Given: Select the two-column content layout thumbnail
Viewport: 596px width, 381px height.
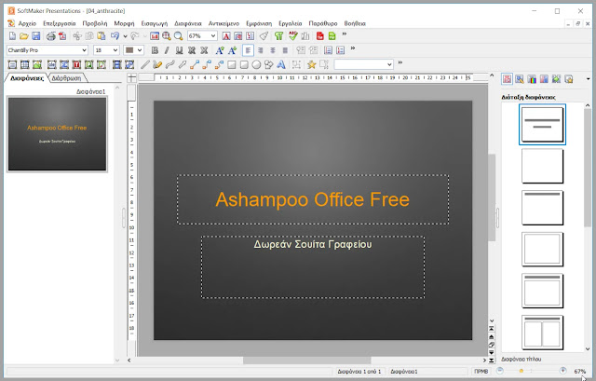Looking at the screenshot, I should [542, 333].
